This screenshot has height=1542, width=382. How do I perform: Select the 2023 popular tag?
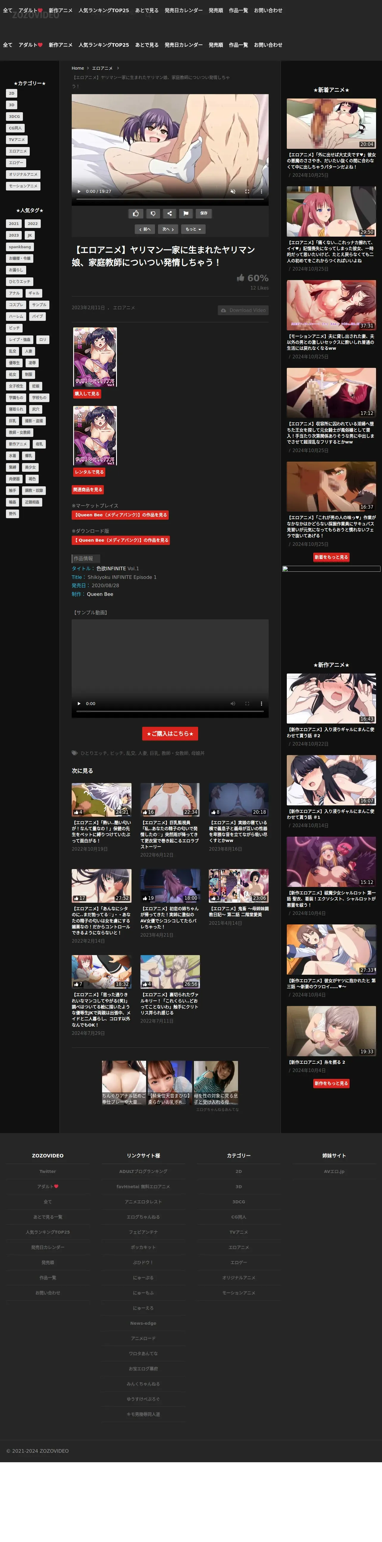coord(14,235)
